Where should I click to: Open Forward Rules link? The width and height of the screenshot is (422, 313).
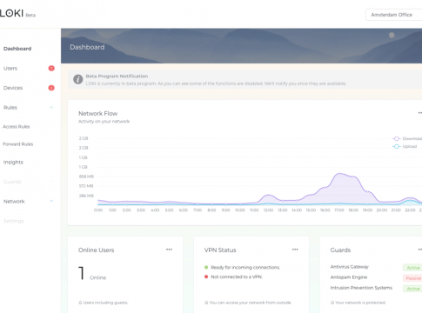pos(18,144)
